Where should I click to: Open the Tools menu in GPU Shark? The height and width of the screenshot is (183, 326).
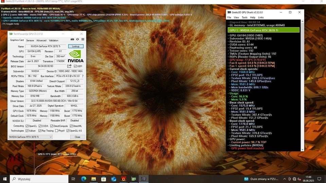[x=244, y=17]
